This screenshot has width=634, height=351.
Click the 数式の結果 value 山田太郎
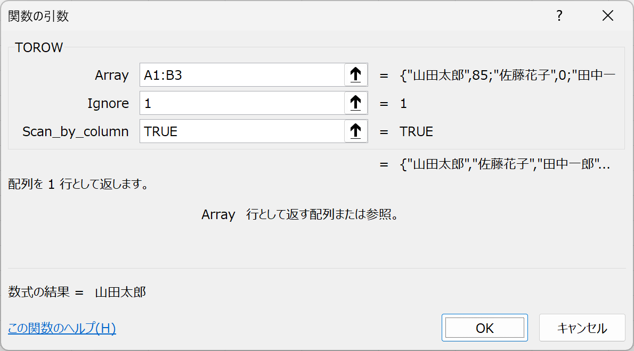[120, 292]
